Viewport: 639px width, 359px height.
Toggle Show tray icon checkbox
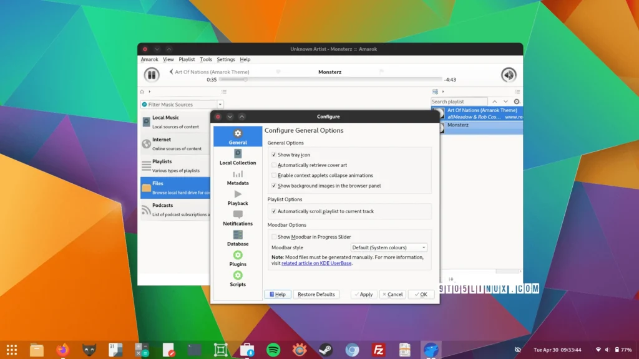coord(274,155)
